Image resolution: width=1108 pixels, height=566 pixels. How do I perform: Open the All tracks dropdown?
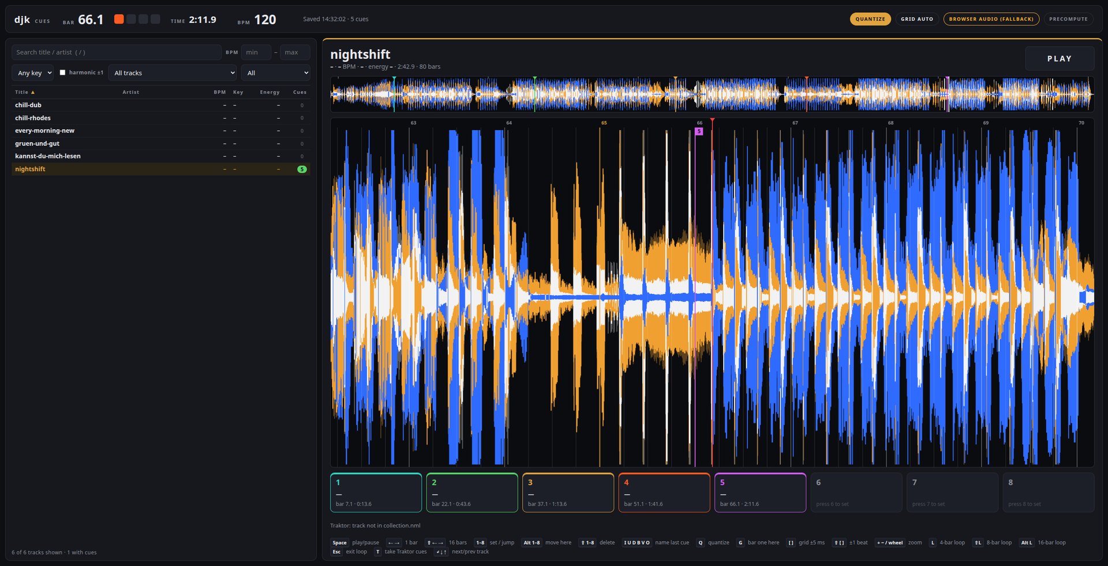tap(173, 73)
